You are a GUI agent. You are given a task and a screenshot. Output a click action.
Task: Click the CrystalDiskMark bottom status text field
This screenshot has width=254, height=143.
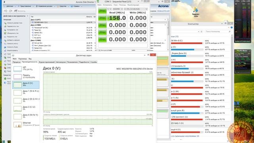123,46
